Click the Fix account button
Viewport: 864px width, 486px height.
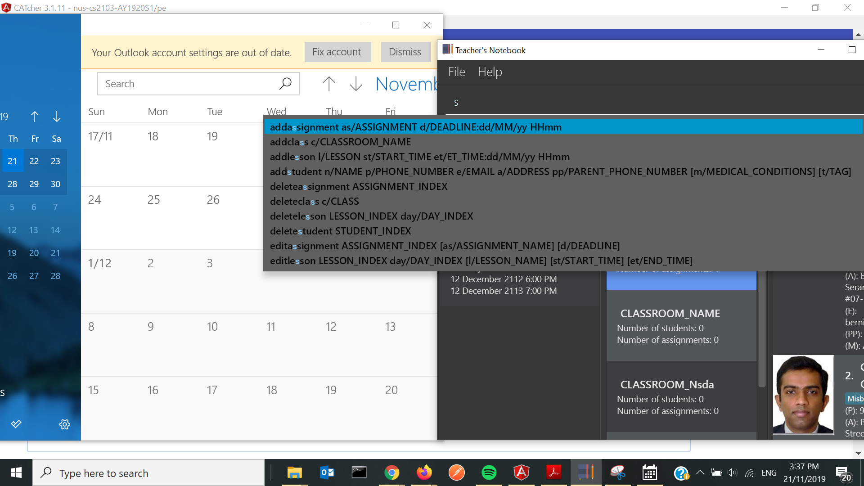click(x=337, y=52)
